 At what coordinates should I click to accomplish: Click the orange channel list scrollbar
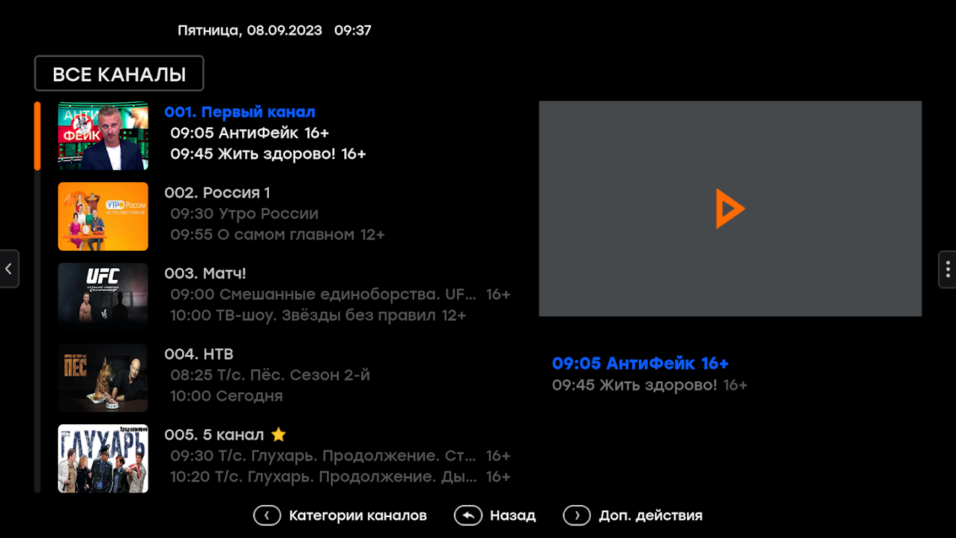click(x=38, y=136)
